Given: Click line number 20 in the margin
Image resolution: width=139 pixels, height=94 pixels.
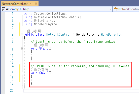Looking at the screenshot, I should (x=12, y=90).
